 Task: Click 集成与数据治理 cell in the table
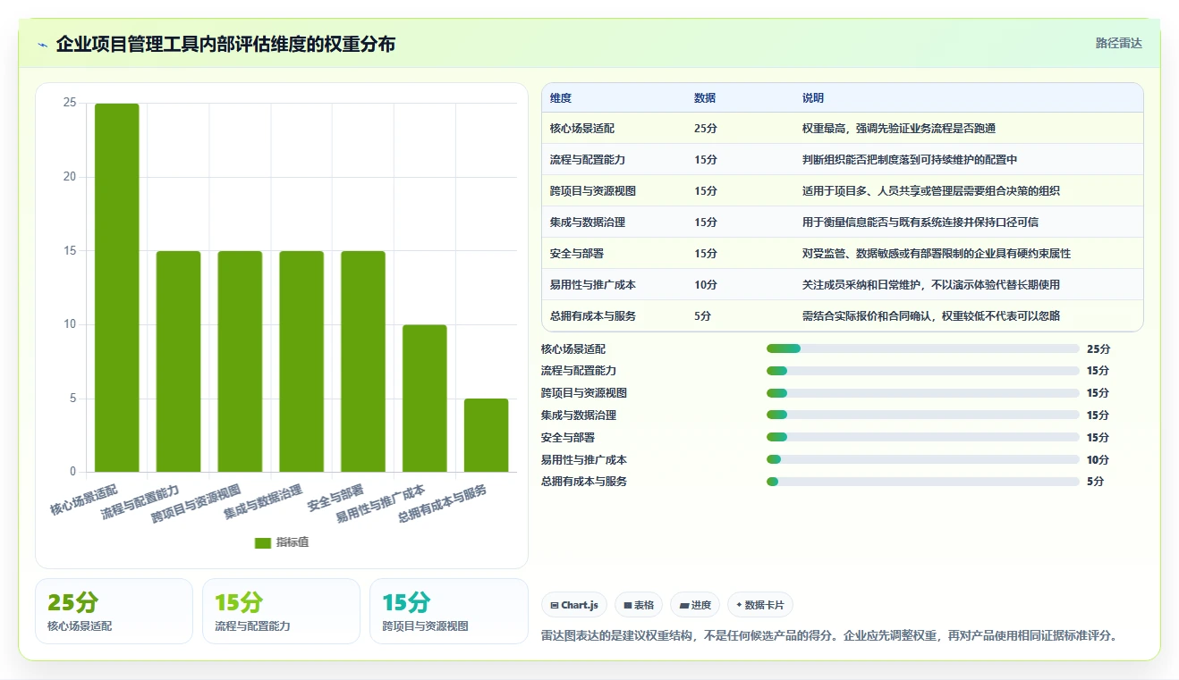pyautogui.click(x=588, y=222)
